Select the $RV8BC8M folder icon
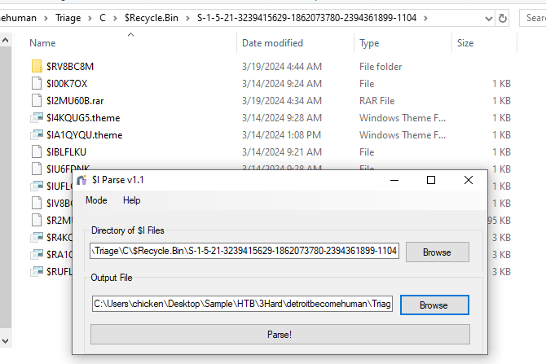 [x=36, y=66]
